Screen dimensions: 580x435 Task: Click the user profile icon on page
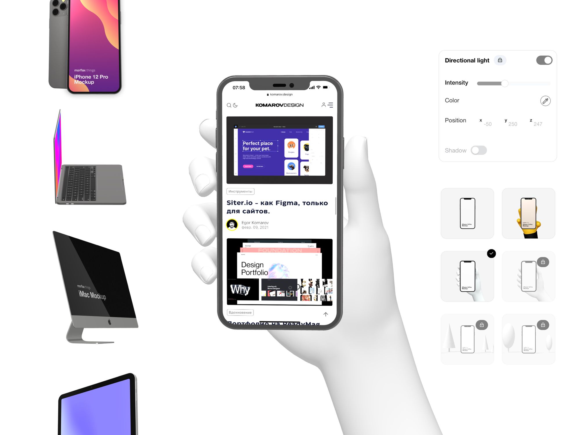[323, 105]
